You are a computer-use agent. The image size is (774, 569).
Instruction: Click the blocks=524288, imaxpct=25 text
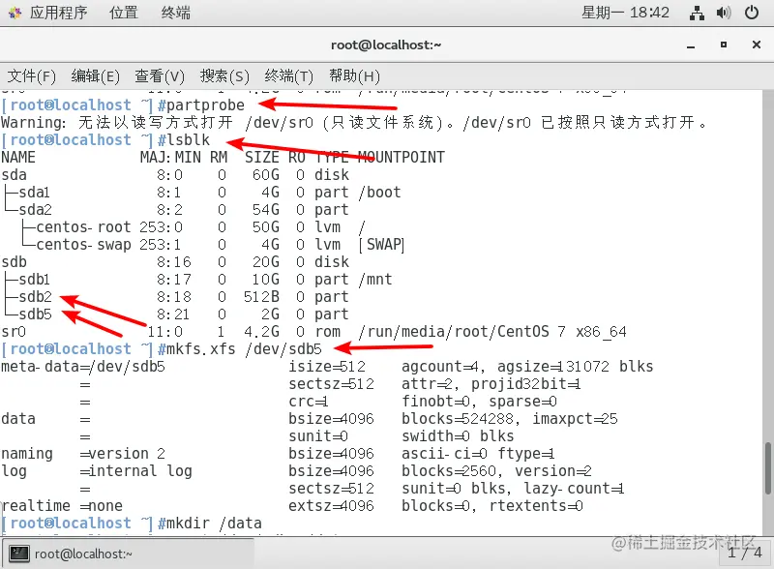coord(510,419)
